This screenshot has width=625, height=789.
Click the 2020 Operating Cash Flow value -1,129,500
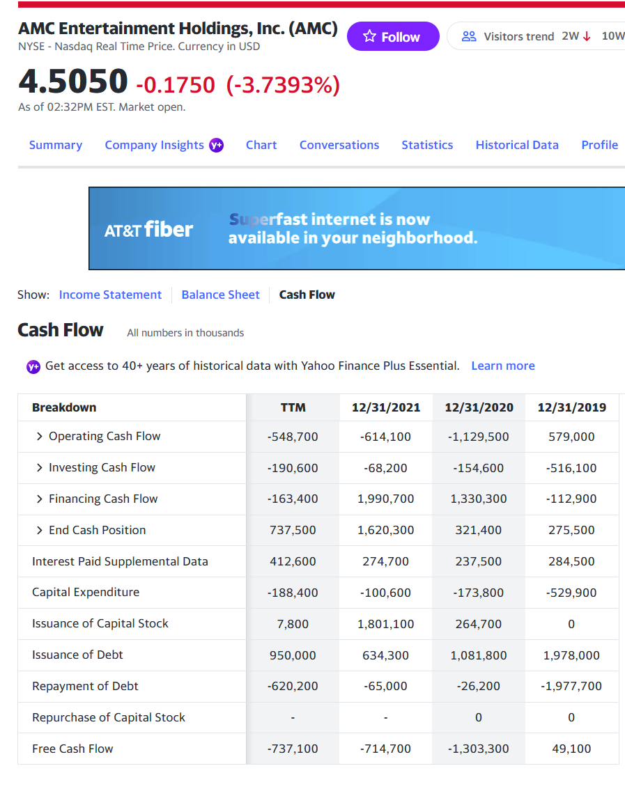[x=479, y=437]
